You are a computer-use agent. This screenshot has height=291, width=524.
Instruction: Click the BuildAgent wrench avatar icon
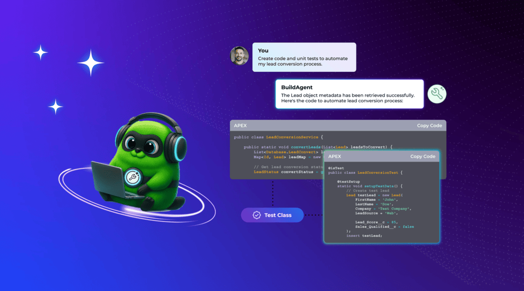coord(437,94)
